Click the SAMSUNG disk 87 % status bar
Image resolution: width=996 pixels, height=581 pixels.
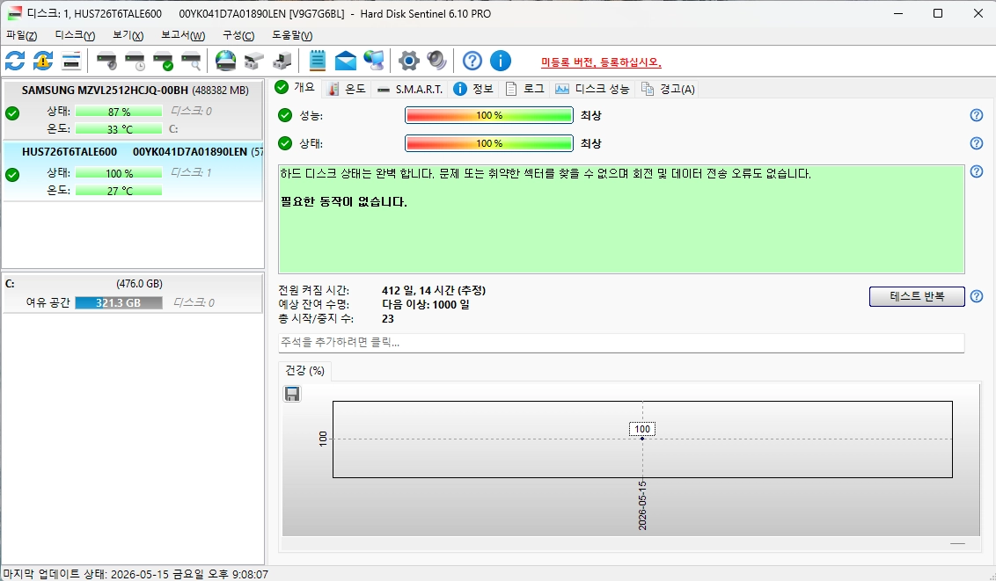click(x=119, y=112)
